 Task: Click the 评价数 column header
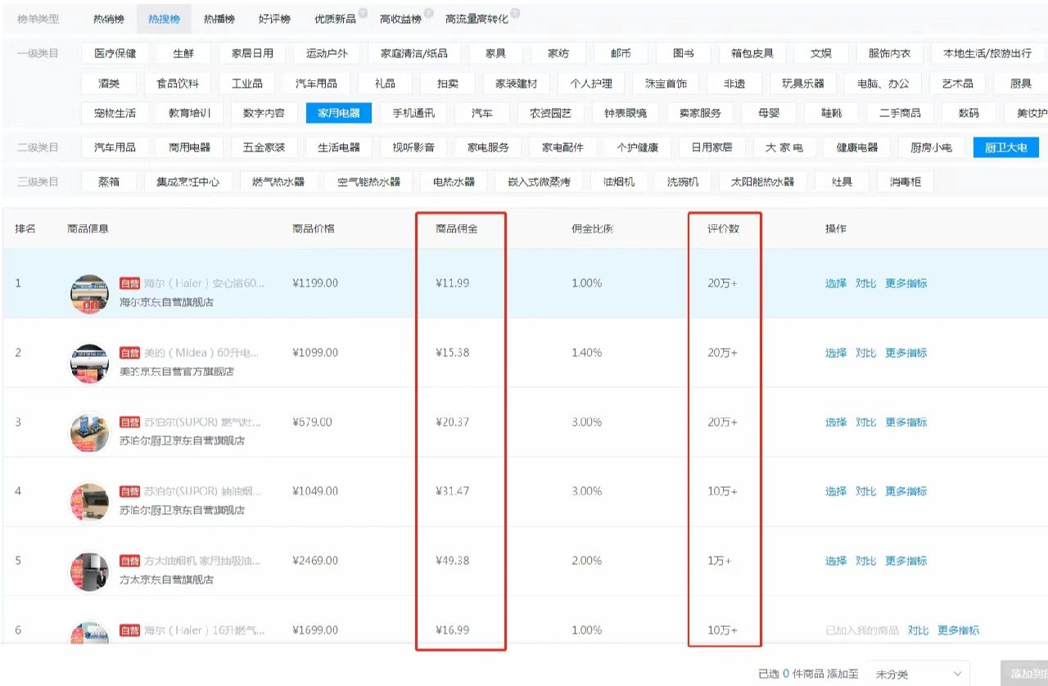point(724,228)
